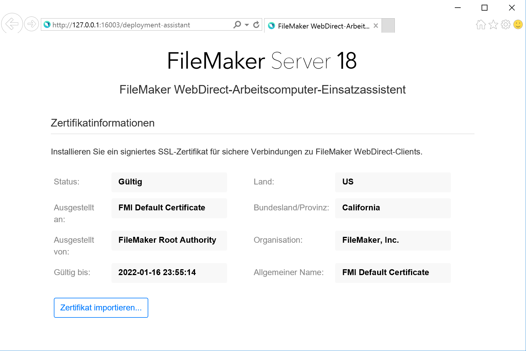Click the search magnifier icon in address bar
Viewport: 526px width, 351px height.
(x=237, y=25)
